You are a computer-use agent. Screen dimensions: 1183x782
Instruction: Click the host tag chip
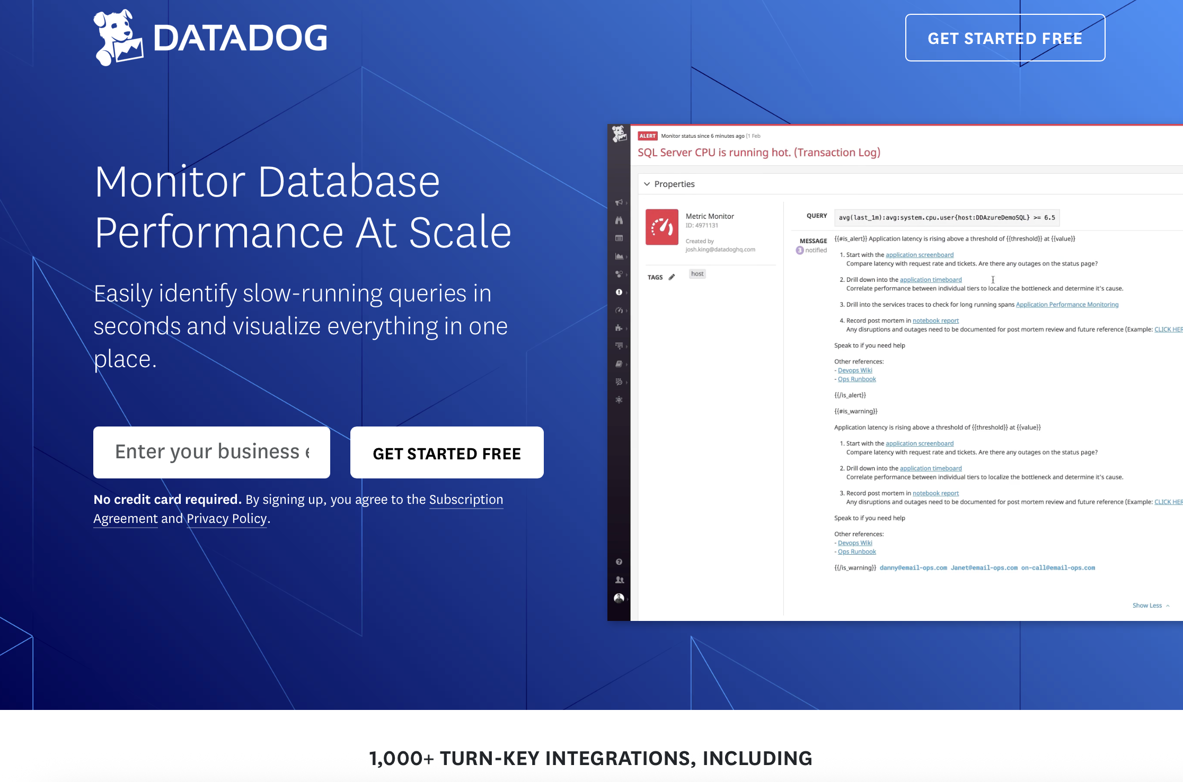click(697, 274)
